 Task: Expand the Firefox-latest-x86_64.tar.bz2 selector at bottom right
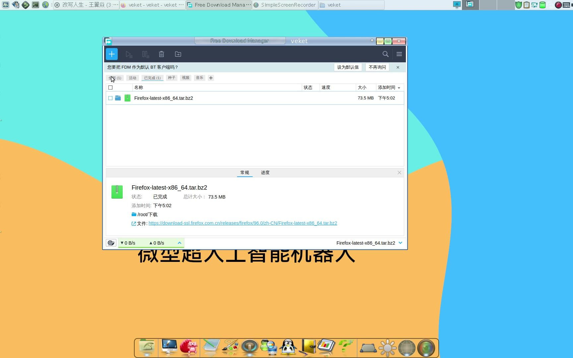coord(400,243)
